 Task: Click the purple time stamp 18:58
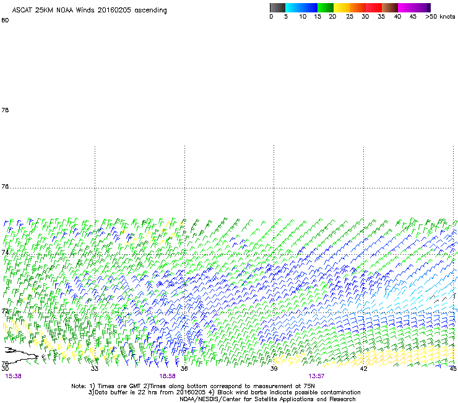point(167,376)
